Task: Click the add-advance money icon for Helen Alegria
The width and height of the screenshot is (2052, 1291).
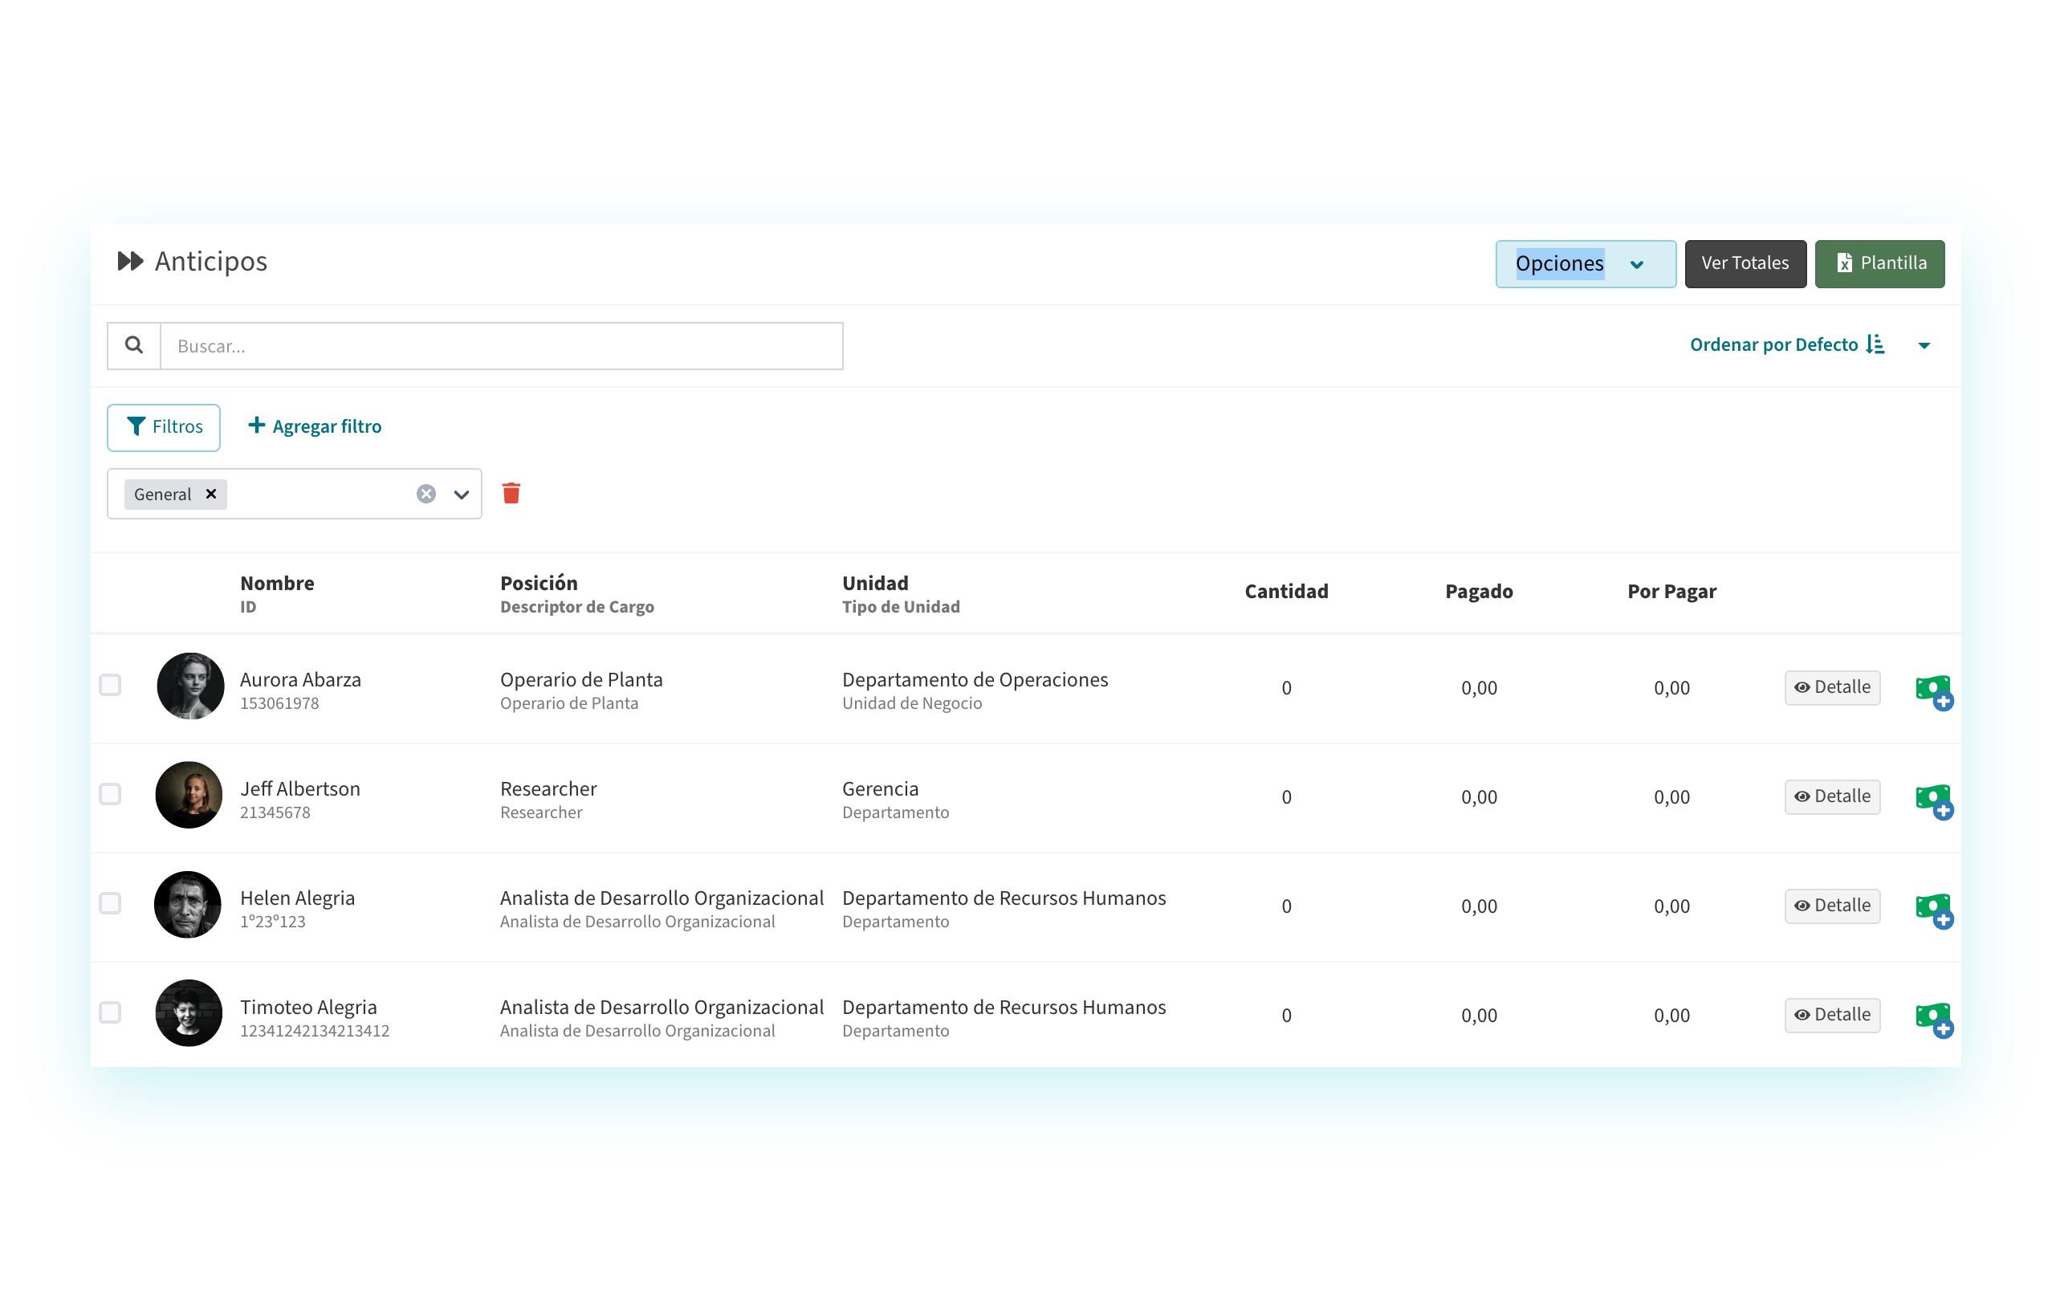Action: [x=1933, y=908]
